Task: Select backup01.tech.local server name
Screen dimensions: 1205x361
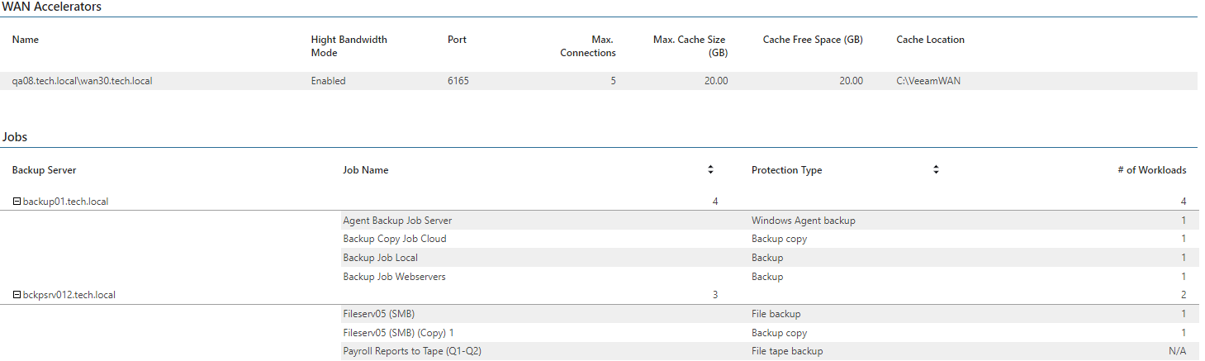Action: click(65, 202)
